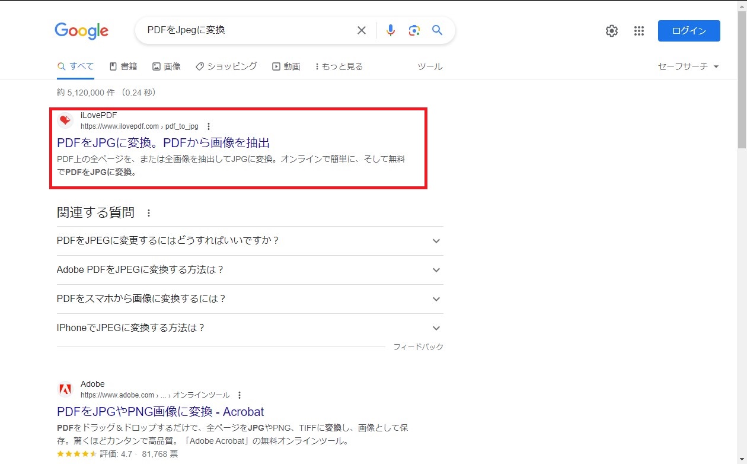Image resolution: width=747 pixels, height=464 pixels.
Task: Switch to the 書籍 tab
Action: 123,66
